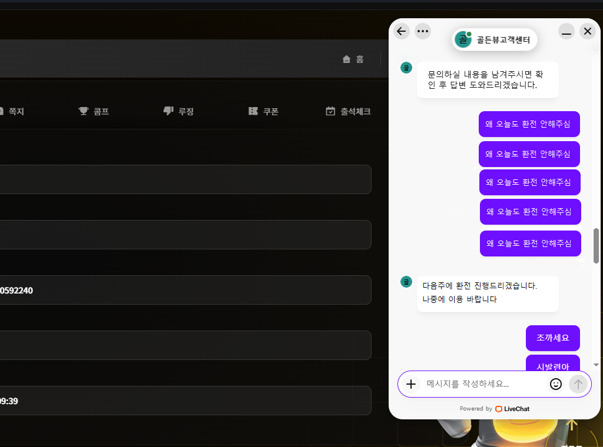The width and height of the screenshot is (603, 447).
Task: Click the home icon beside 홈
Action: click(347, 59)
